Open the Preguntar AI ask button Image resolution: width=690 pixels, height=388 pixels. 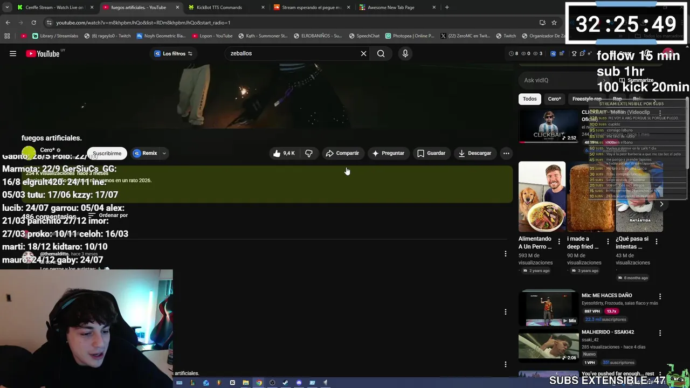pos(388,153)
